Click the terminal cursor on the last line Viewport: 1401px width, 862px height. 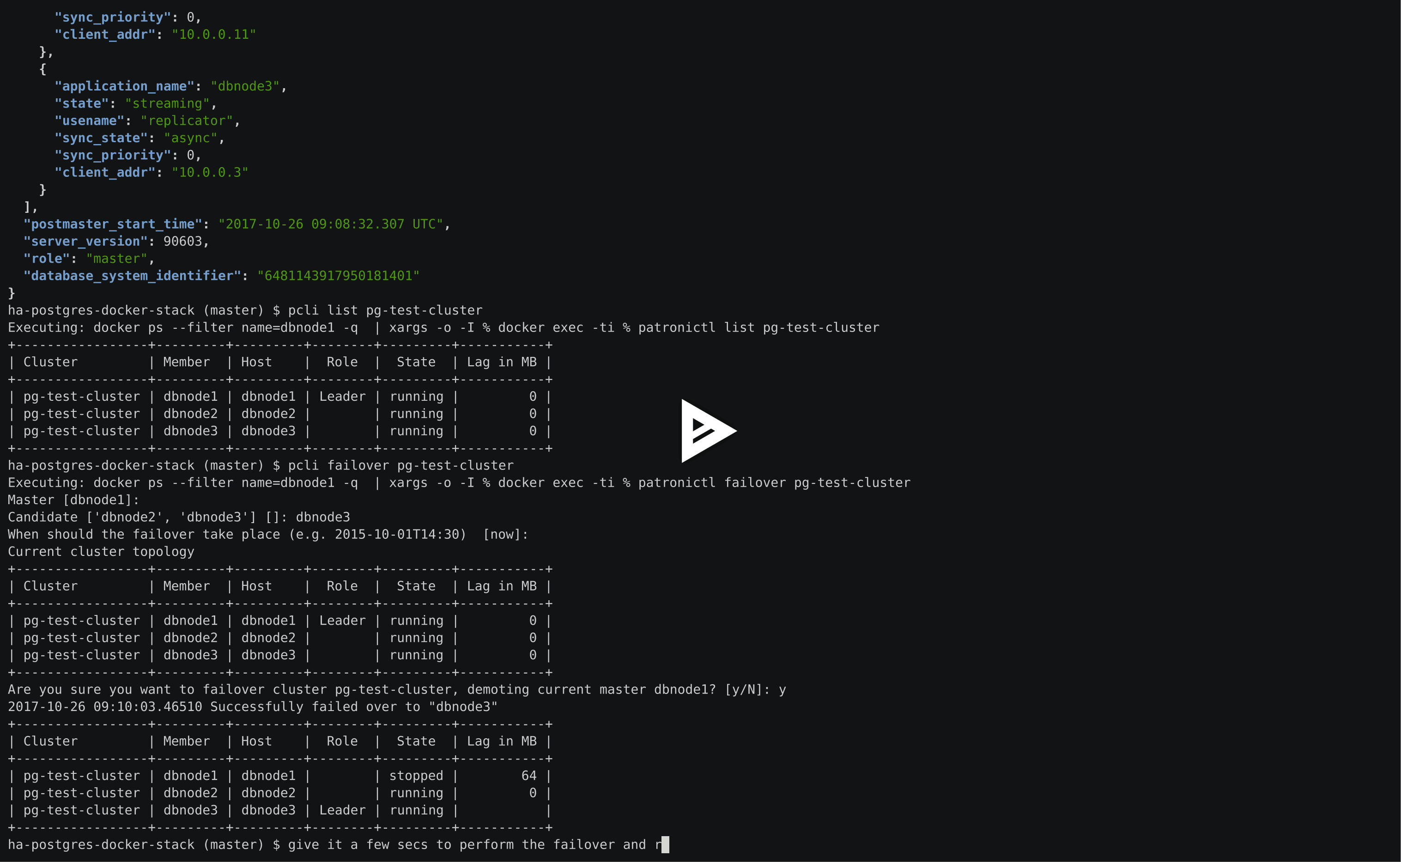(663, 845)
